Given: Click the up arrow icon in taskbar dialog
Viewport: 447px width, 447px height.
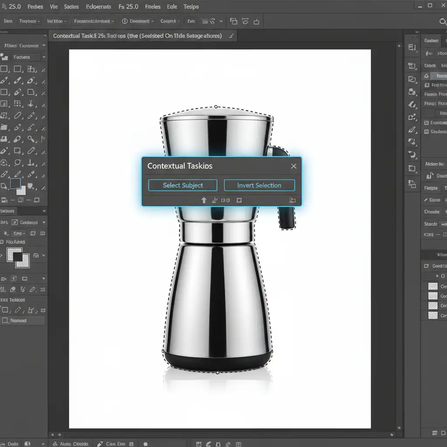Looking at the screenshot, I should [x=203, y=200].
